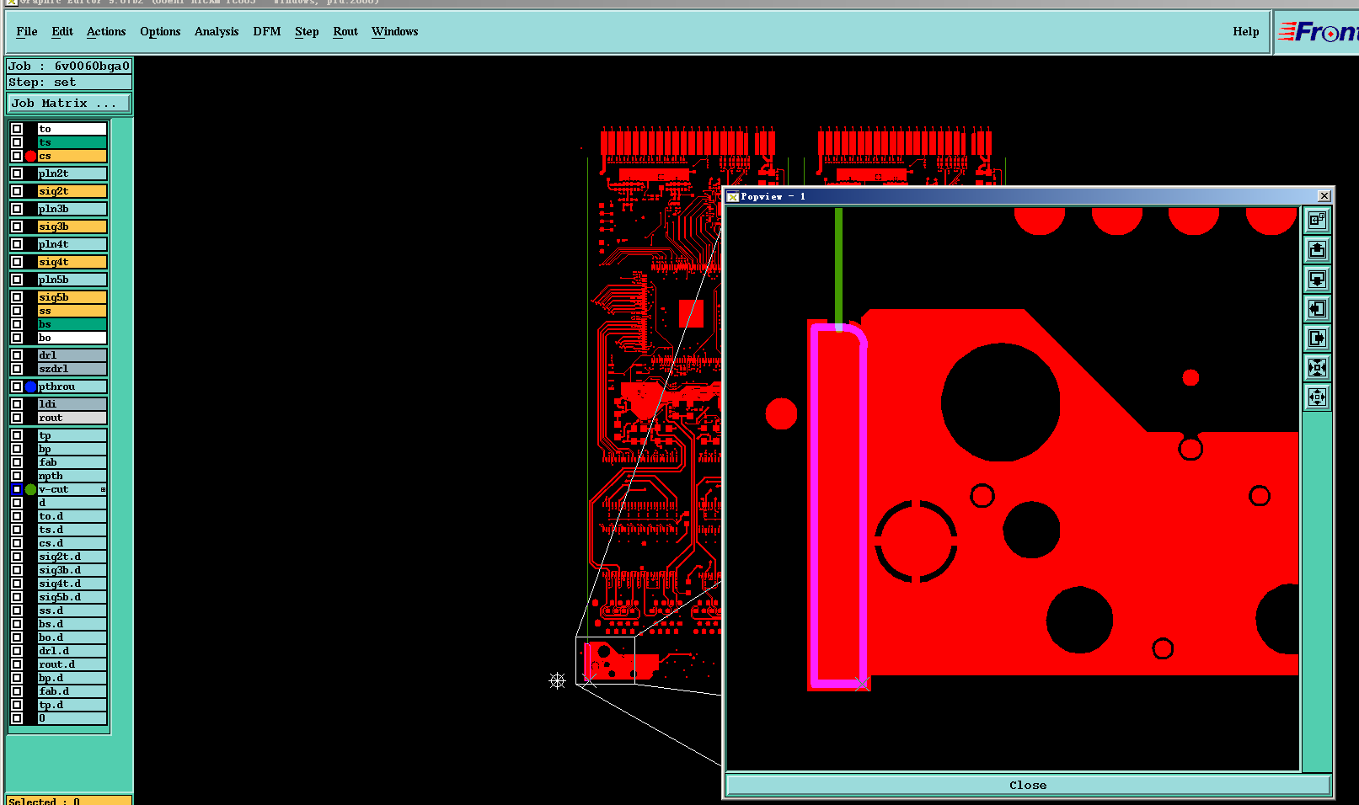This screenshot has height=805, width=1359.
Task: Open the Step menu
Action: coord(307,32)
